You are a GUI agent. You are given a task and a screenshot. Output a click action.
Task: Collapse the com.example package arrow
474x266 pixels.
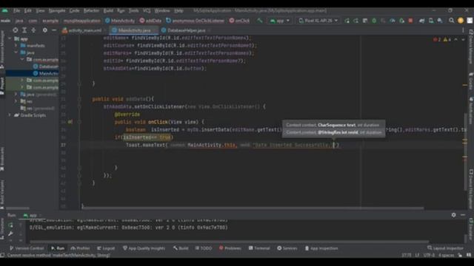22,59
